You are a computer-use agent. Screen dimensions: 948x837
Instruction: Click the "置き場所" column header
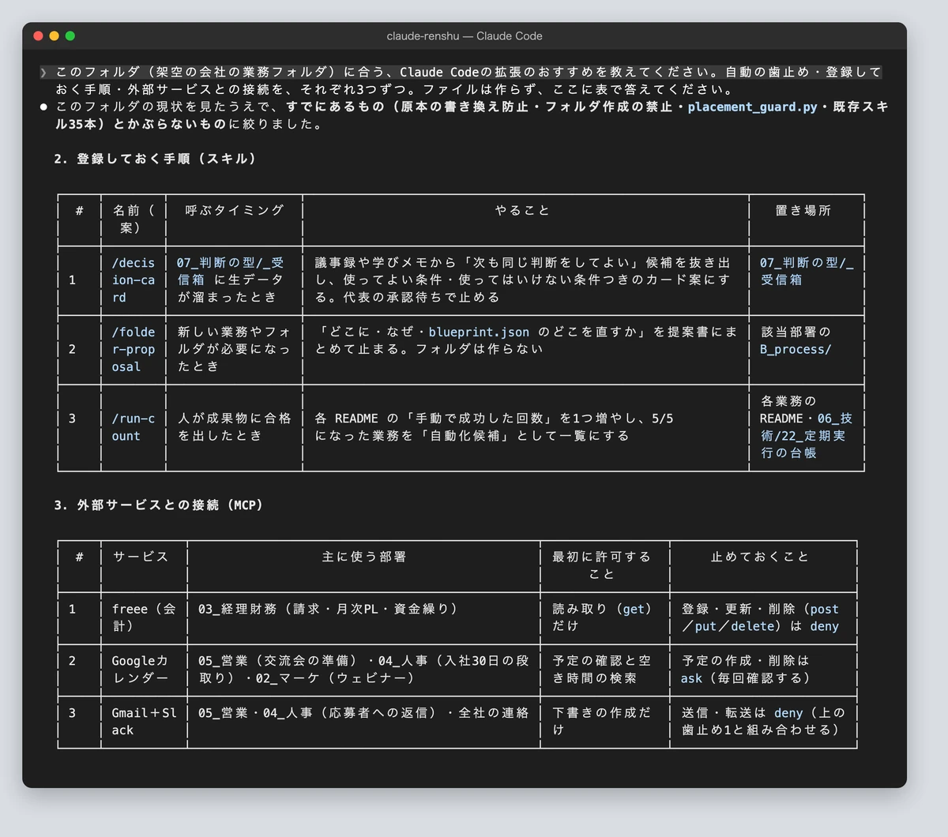click(803, 211)
